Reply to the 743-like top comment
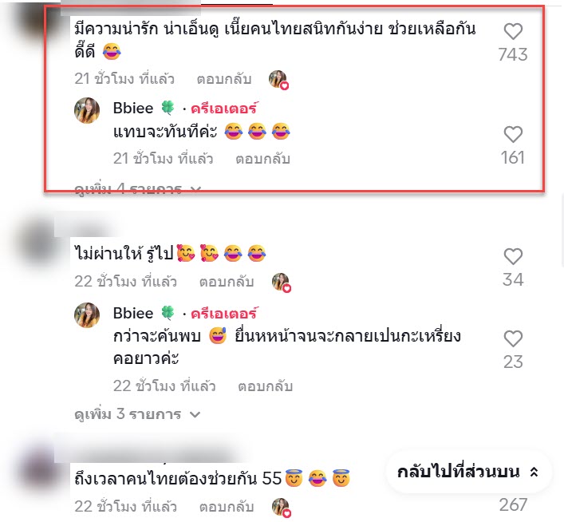The image size is (564, 522). point(223,79)
